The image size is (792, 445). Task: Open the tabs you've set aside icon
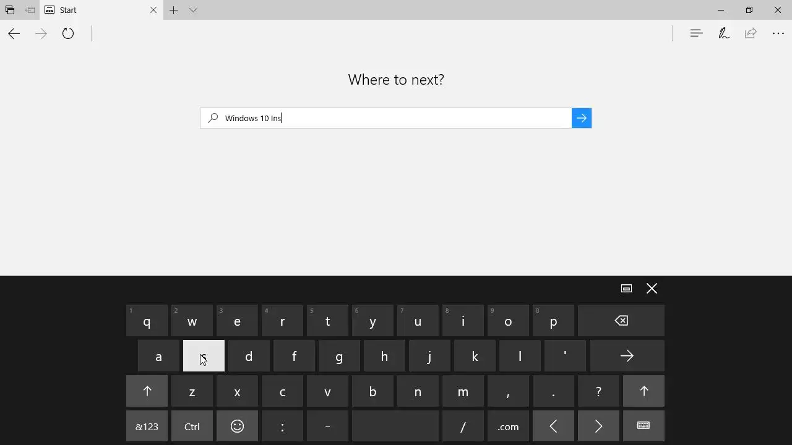(x=10, y=10)
